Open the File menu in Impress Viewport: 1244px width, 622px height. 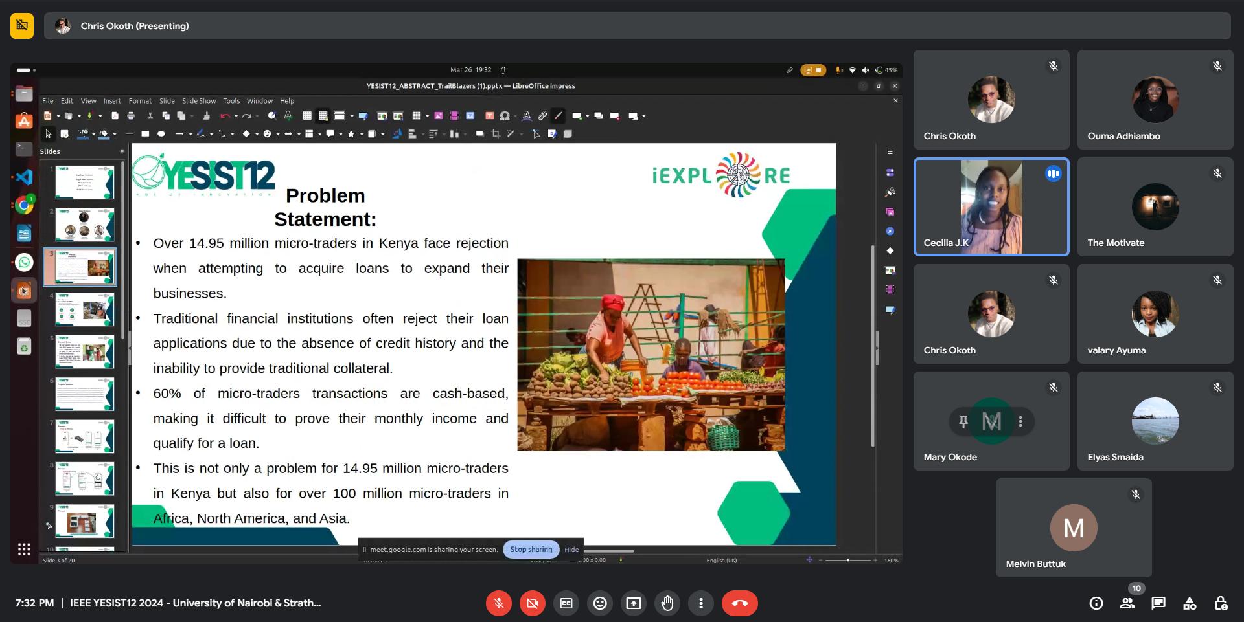[x=48, y=101]
